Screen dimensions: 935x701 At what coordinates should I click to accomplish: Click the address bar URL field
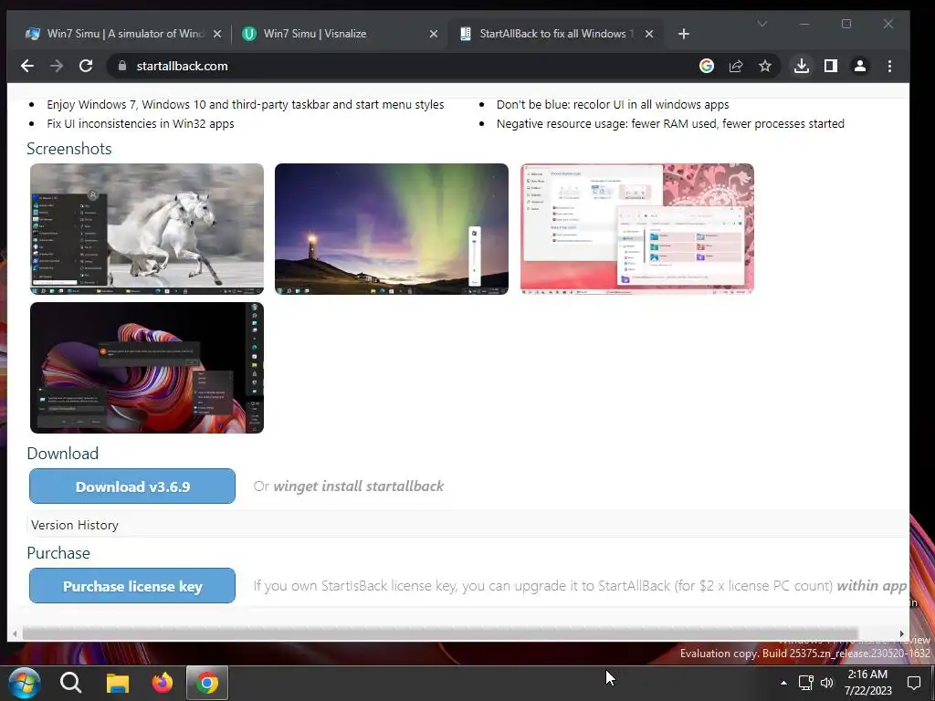tap(405, 66)
